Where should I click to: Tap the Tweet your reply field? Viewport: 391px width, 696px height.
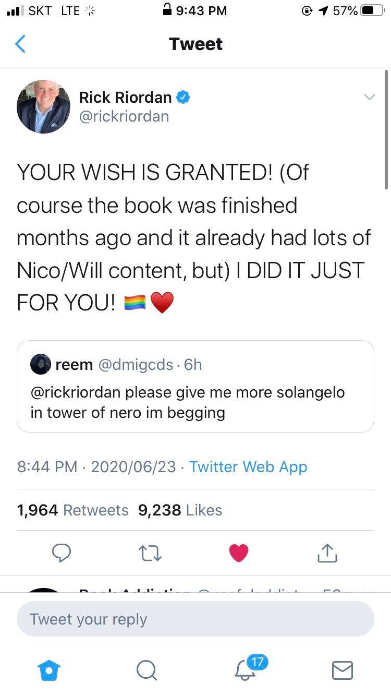[x=195, y=619]
